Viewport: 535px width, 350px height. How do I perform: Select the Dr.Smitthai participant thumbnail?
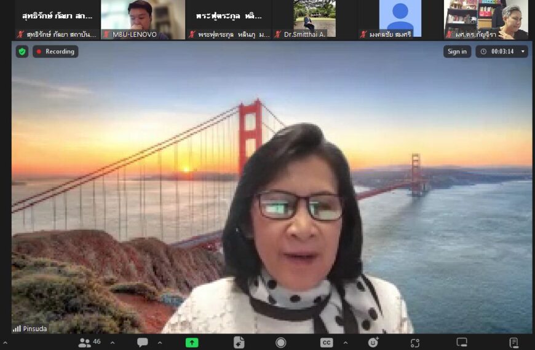pos(314,18)
